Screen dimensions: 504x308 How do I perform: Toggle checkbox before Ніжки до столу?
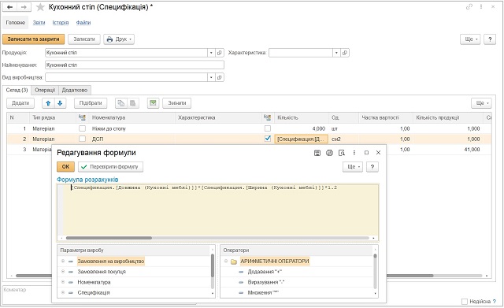(x=82, y=128)
